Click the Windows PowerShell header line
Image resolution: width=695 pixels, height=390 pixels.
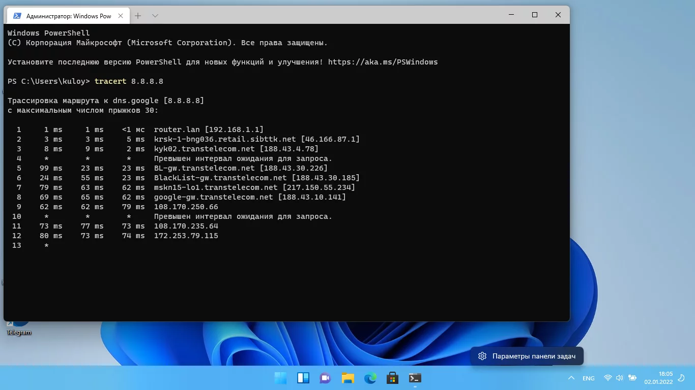[x=48, y=33]
